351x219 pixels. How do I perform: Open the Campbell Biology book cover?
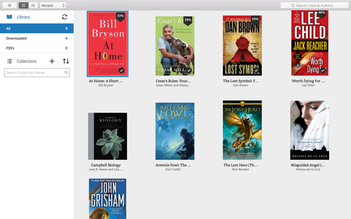point(108,136)
